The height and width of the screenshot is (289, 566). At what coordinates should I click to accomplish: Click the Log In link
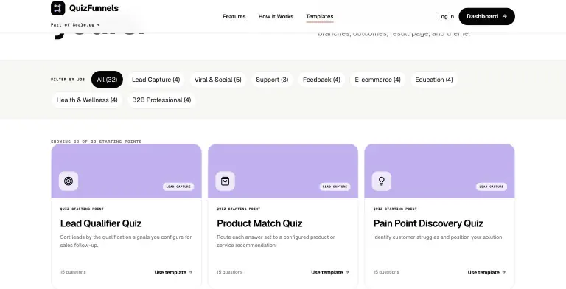coord(446,17)
